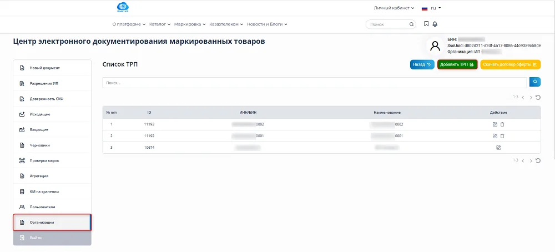This screenshot has width=555, height=252.
Task: Click the Действие column header
Action: point(498,113)
